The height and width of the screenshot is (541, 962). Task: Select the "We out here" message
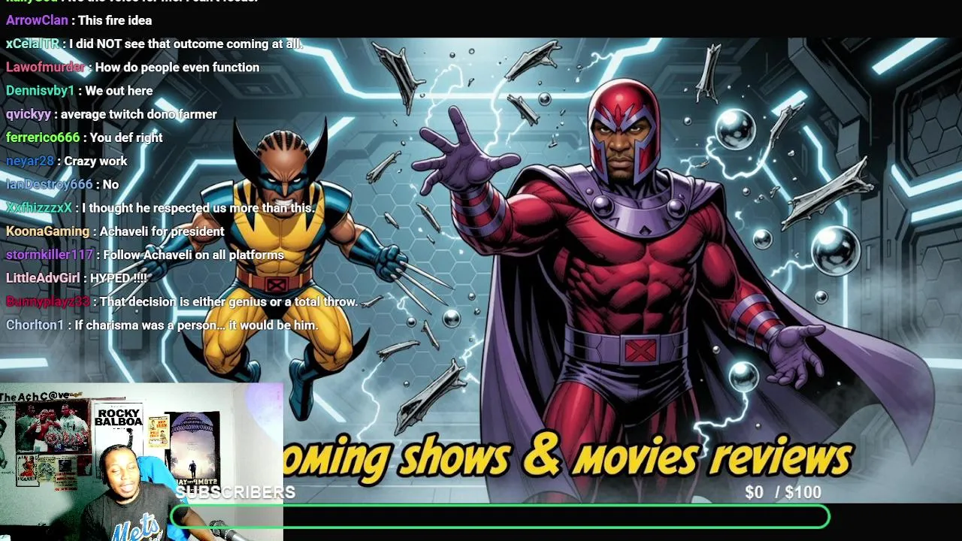pyautogui.click(x=119, y=90)
